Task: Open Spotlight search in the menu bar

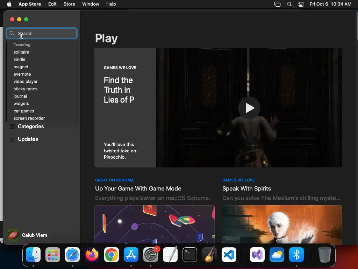Action: [289, 4]
